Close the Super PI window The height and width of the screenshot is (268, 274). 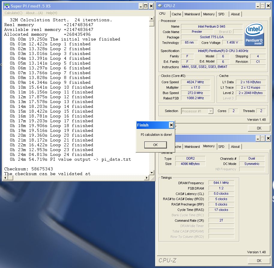(151, 6)
